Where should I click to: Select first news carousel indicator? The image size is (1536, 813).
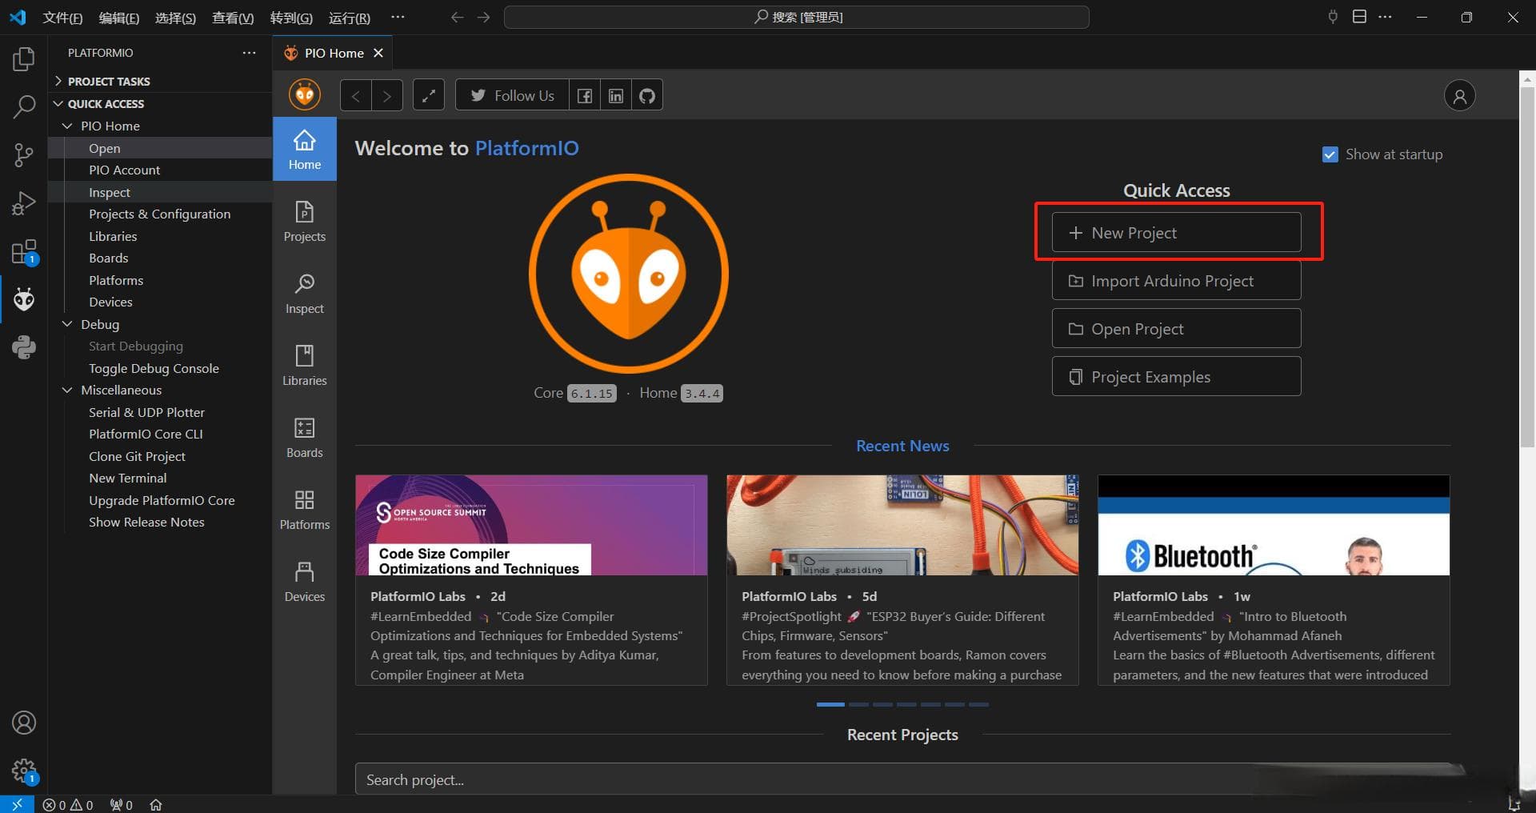pos(830,704)
